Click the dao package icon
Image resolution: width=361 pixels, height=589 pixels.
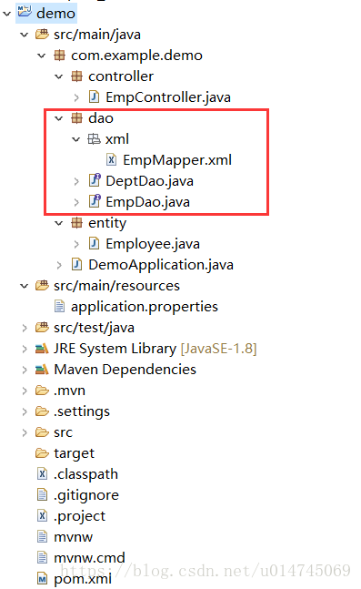click(x=76, y=118)
